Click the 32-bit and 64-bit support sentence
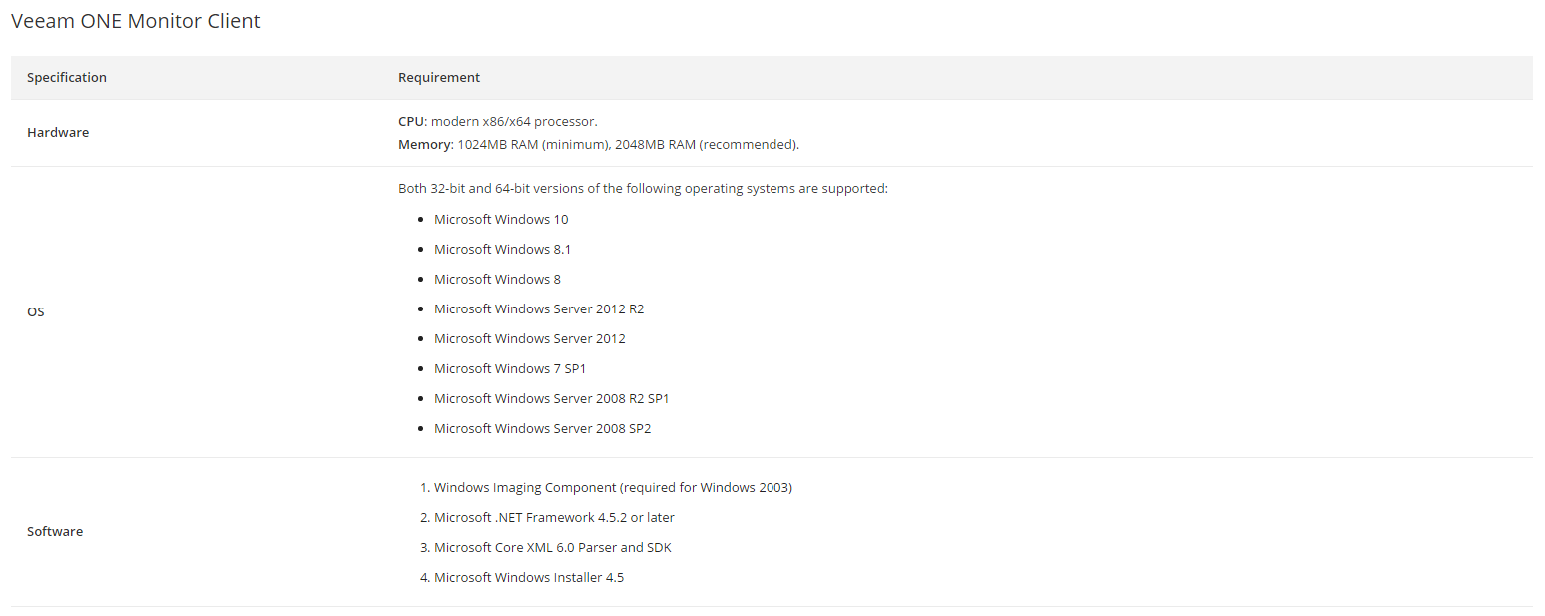This screenshot has height=616, width=1545. pyautogui.click(x=643, y=188)
